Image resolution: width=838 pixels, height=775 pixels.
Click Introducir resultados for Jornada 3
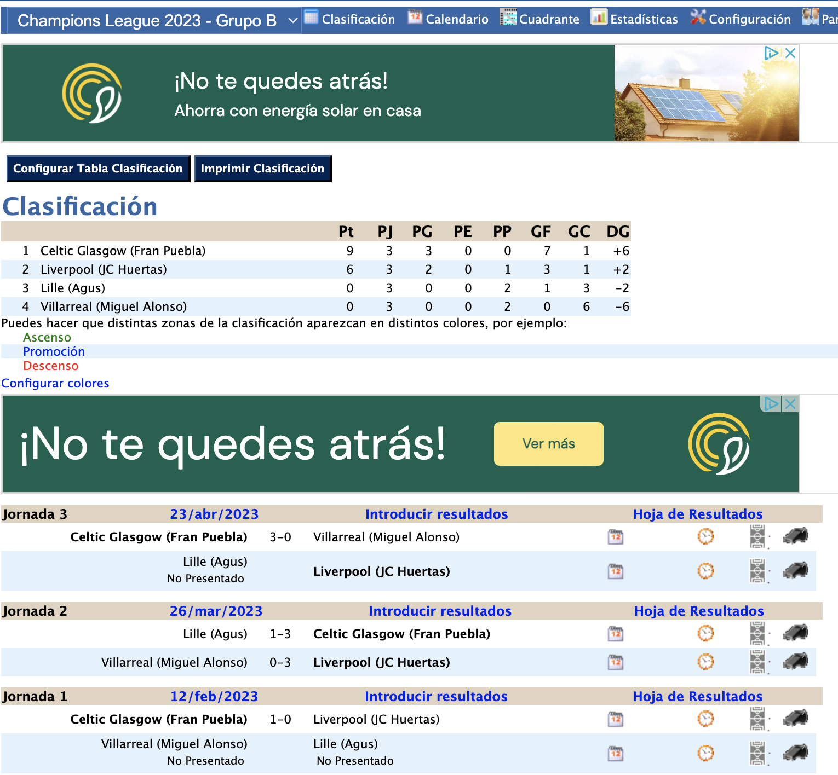click(437, 514)
